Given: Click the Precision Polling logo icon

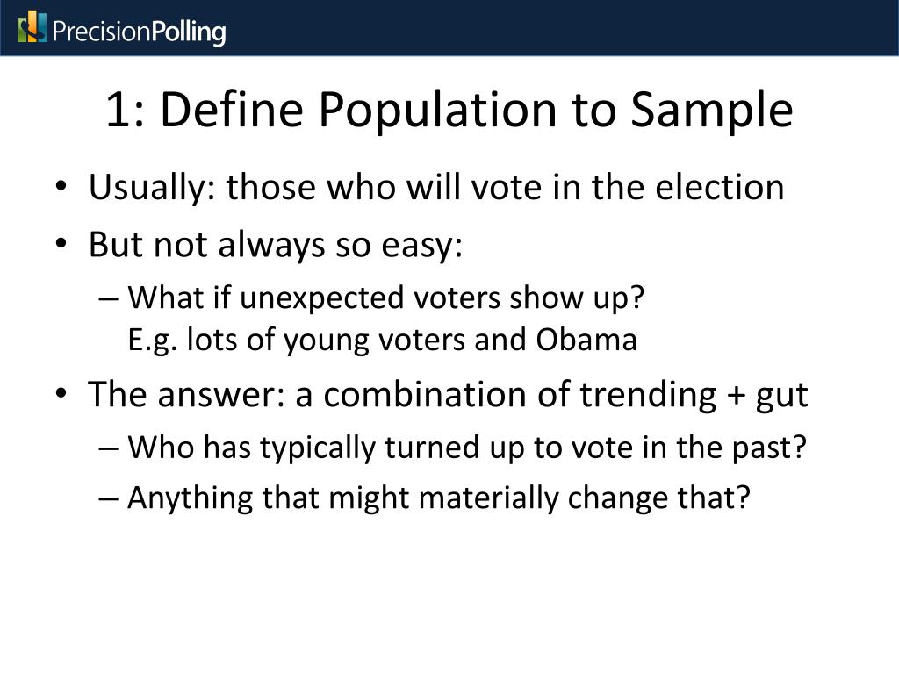Looking at the screenshot, I should (x=32, y=27).
